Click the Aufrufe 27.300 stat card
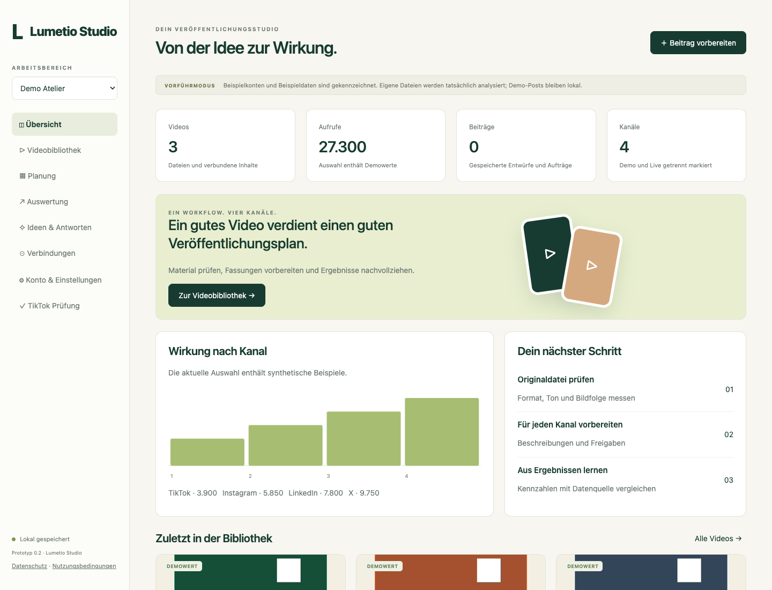This screenshot has height=590, width=772. point(376,145)
